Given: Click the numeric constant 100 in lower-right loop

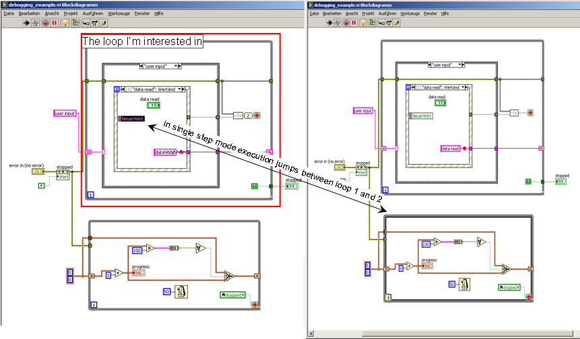Looking at the screenshot, I should (426, 244).
